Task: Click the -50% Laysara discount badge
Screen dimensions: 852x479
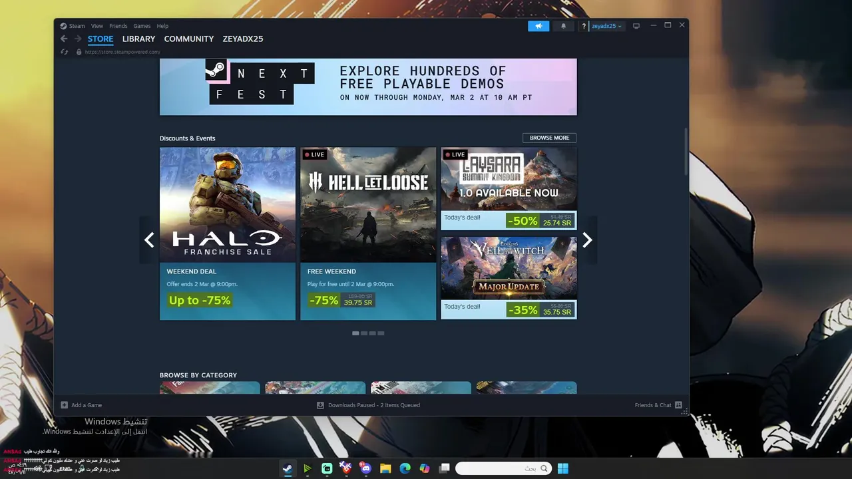Action: click(523, 221)
